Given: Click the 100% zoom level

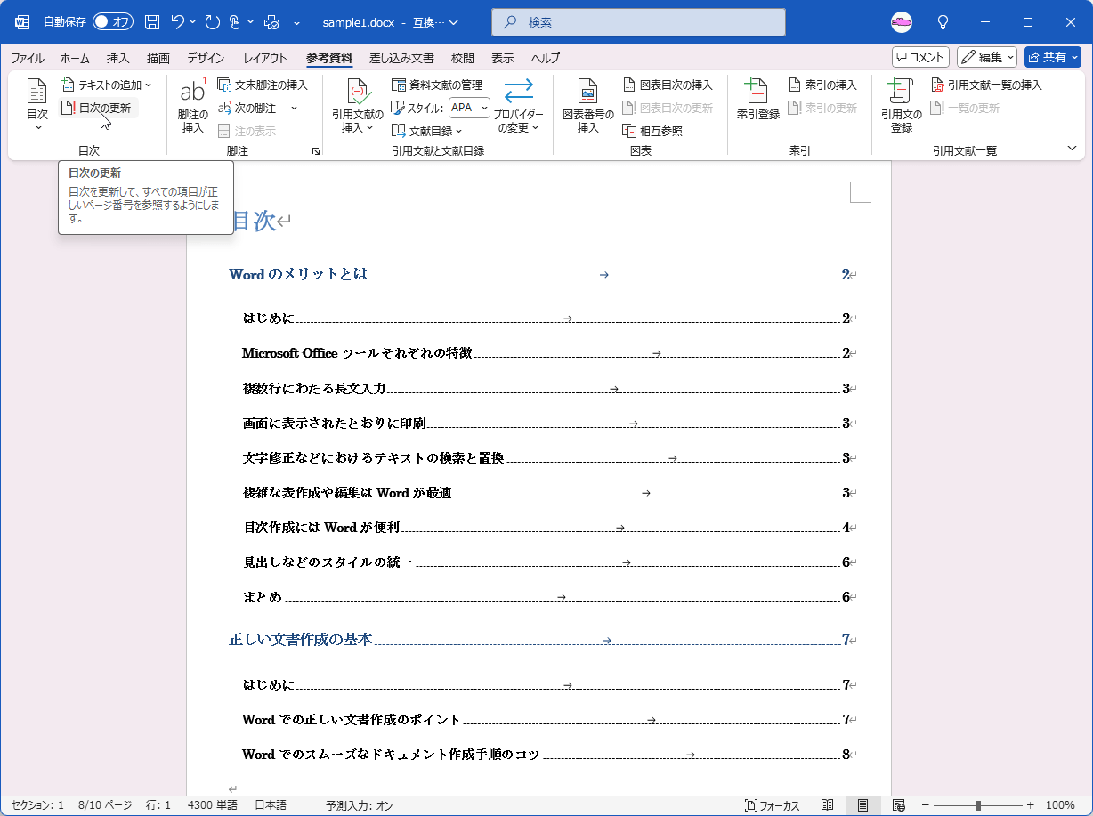Looking at the screenshot, I should coord(1060,805).
